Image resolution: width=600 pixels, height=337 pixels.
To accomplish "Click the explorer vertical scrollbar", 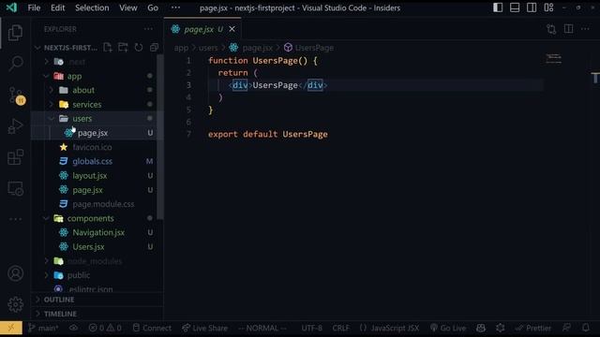I will point(160,137).
